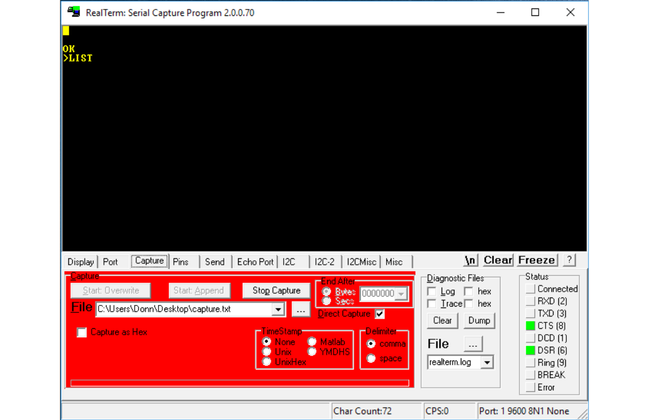Select TimeStamp None option
This screenshot has width=649, height=420.
[267, 342]
